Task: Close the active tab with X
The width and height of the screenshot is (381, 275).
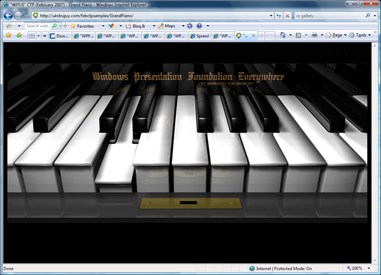Action: (x=254, y=36)
